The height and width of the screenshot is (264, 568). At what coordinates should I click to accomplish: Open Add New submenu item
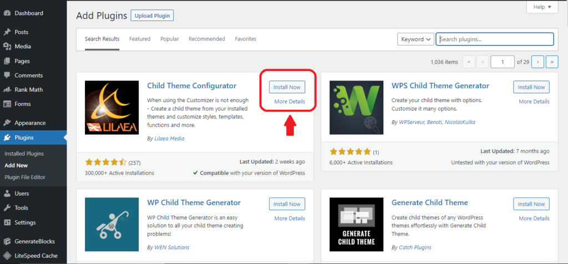(16, 165)
